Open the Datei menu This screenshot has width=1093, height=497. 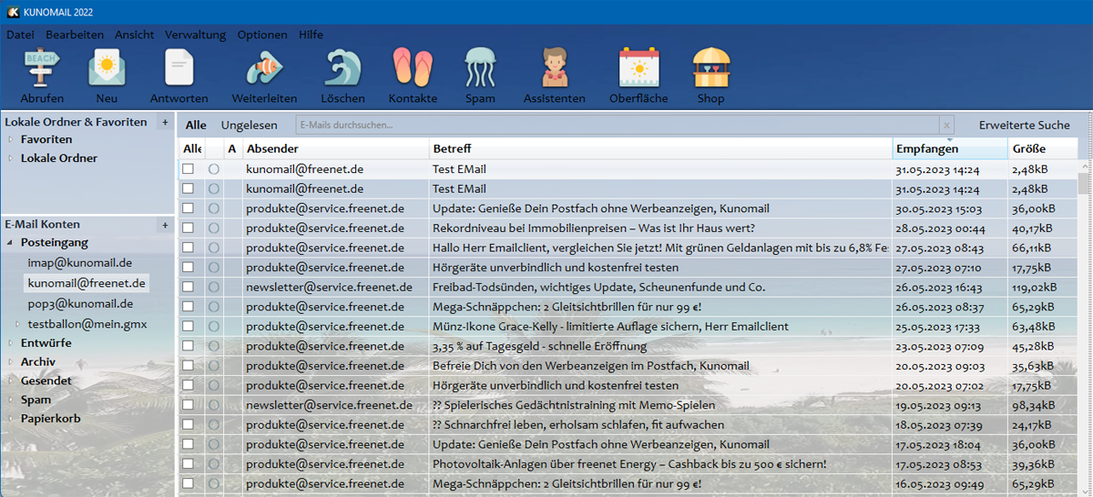(20, 35)
